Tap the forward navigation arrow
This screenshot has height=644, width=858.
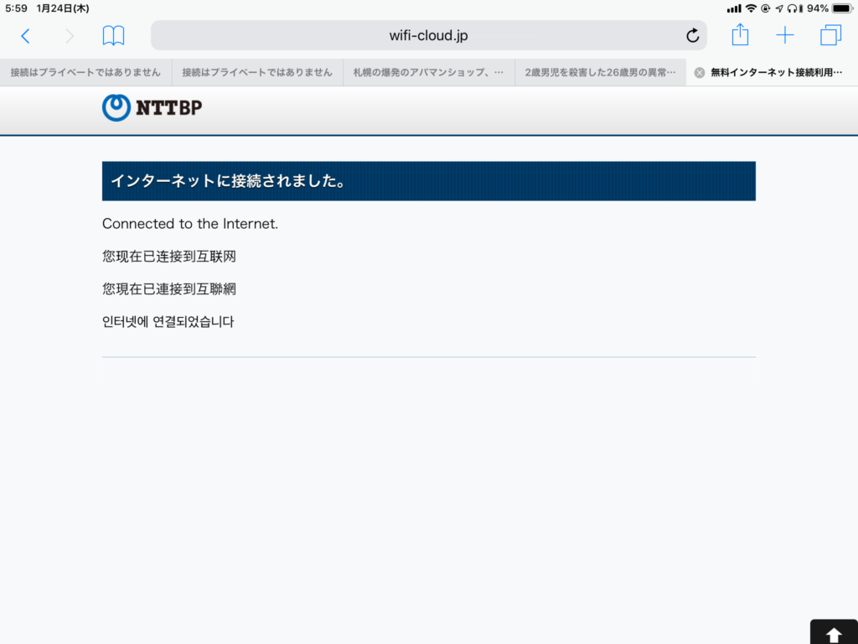coord(70,36)
